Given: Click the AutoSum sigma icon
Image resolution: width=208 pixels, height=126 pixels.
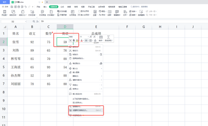Looking at the screenshot, I should tap(109, 37).
